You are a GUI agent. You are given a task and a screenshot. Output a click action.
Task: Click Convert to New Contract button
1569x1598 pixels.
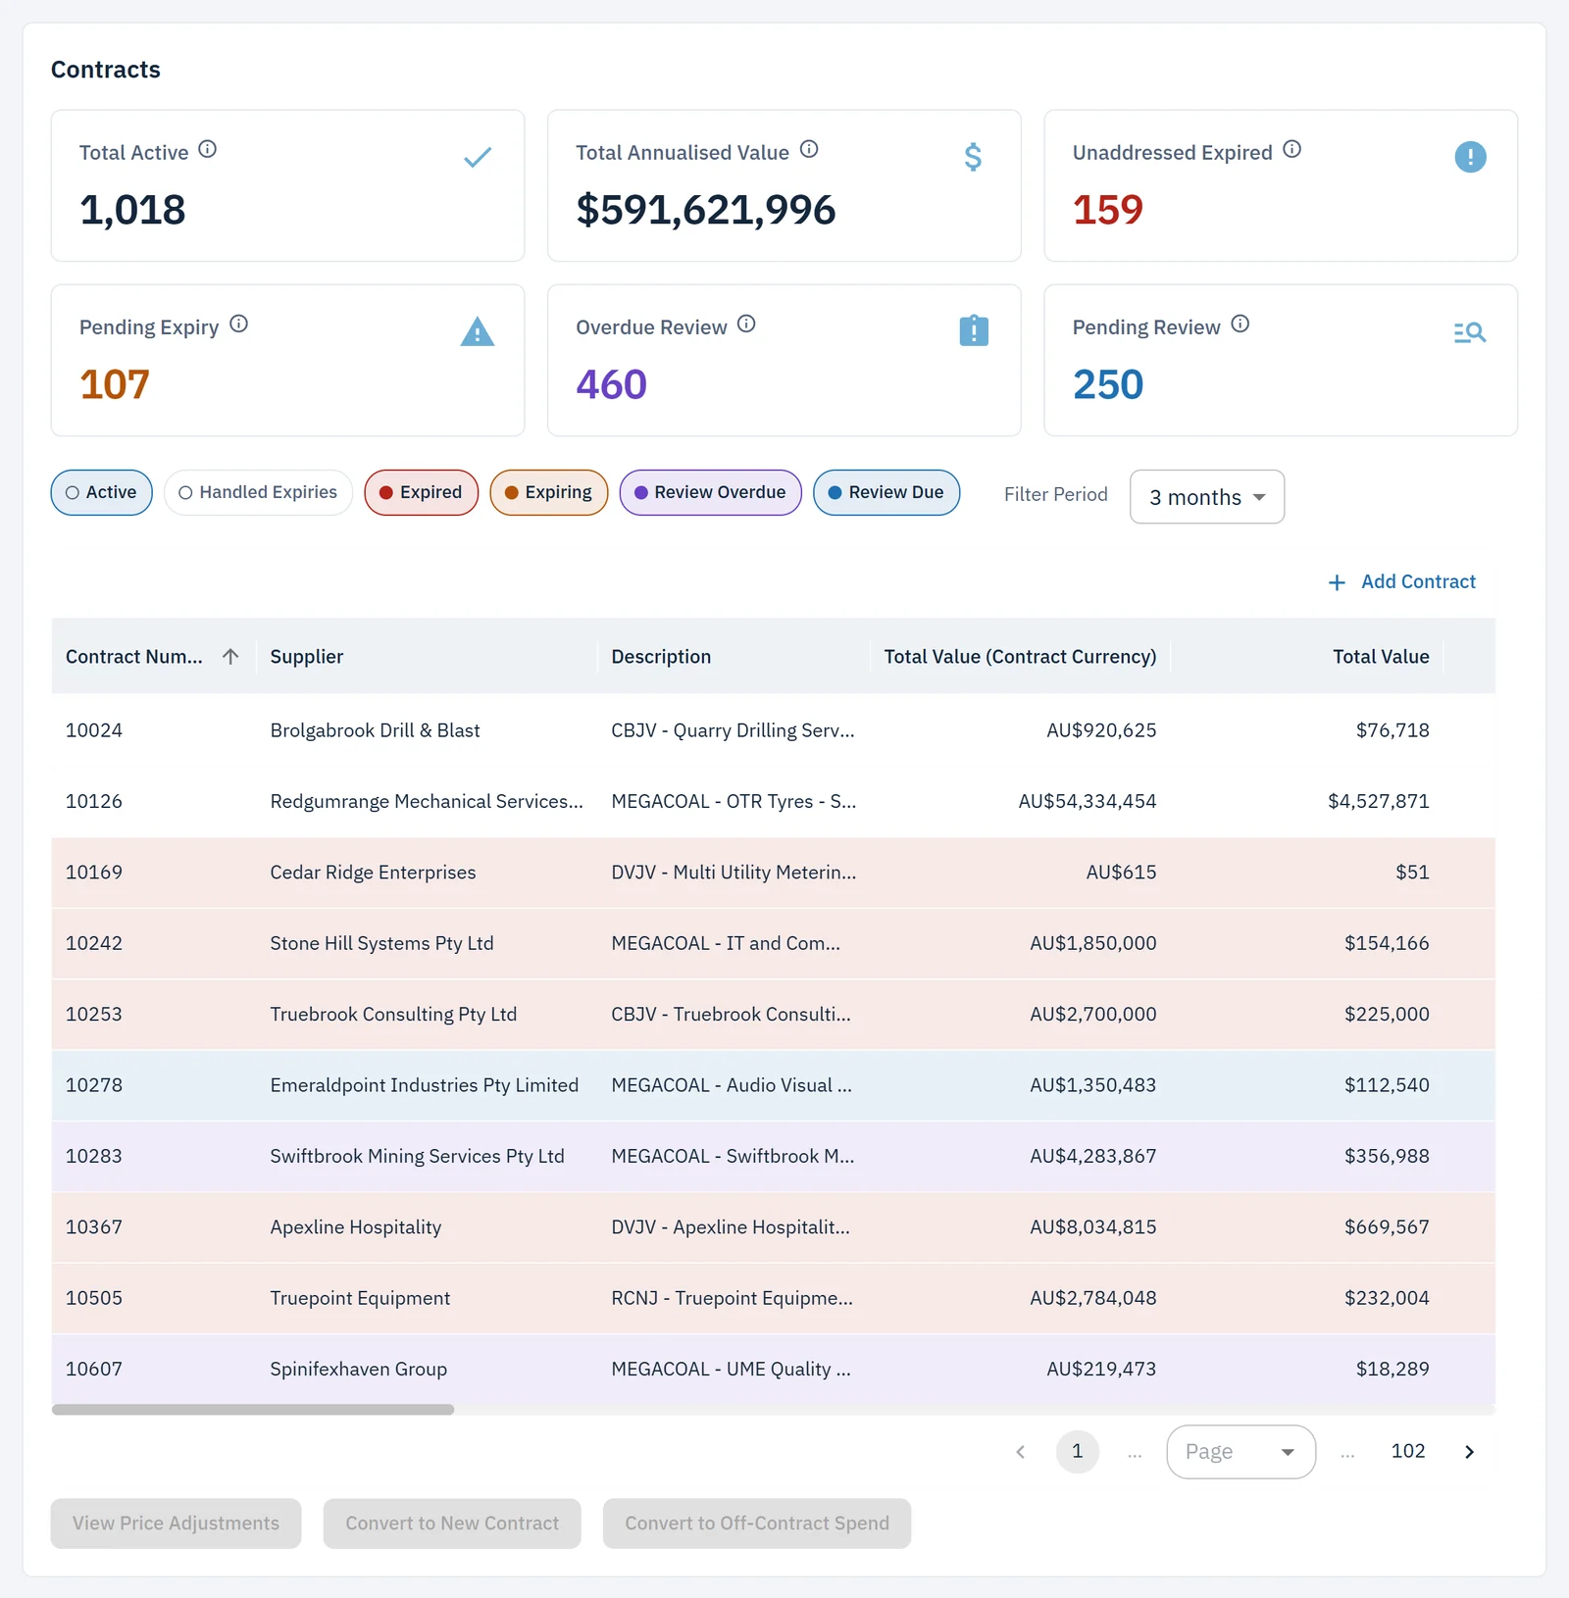452,1523
